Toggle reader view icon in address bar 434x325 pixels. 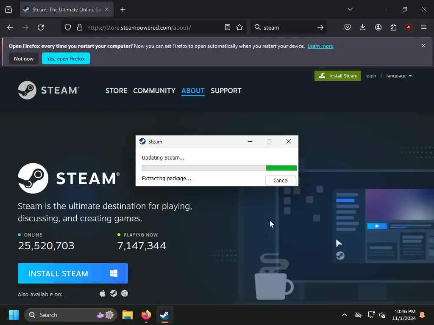pyautogui.click(x=228, y=27)
